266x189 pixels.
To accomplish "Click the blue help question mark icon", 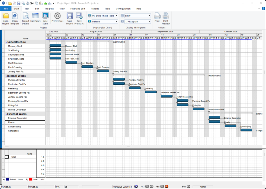I will click(x=264, y=9).
